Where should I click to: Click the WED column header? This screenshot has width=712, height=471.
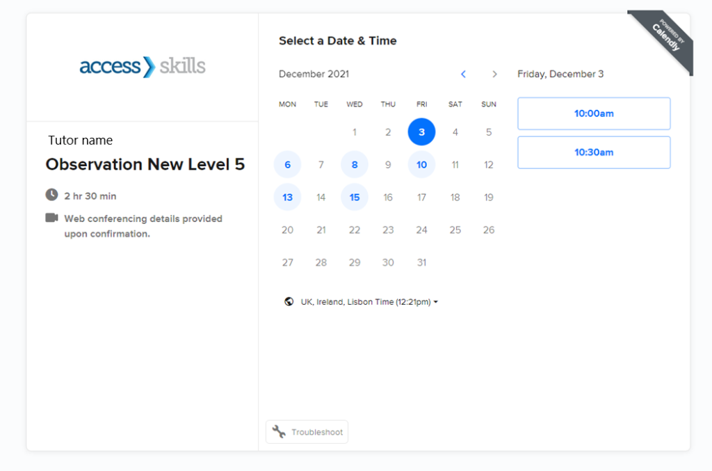pyautogui.click(x=355, y=104)
